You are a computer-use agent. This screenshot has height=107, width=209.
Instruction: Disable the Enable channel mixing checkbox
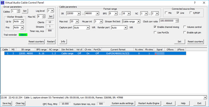pos(155,27)
